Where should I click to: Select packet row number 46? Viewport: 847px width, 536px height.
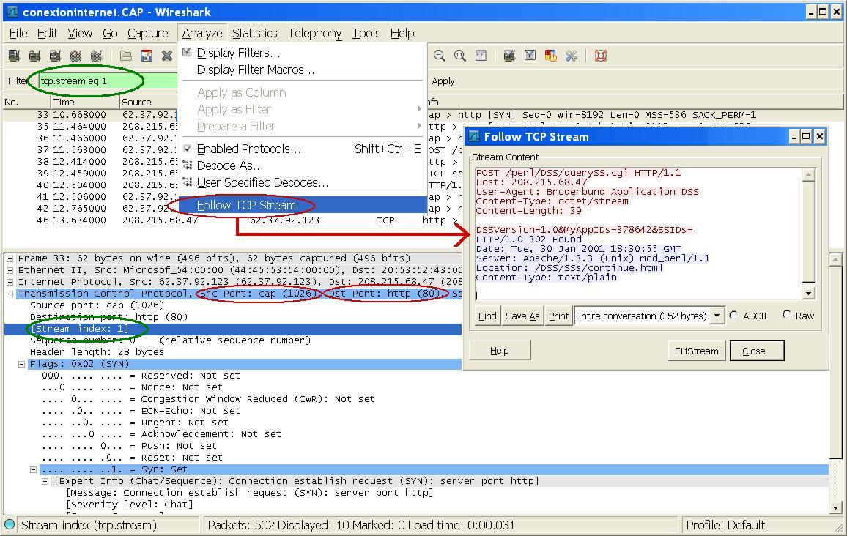point(232,220)
